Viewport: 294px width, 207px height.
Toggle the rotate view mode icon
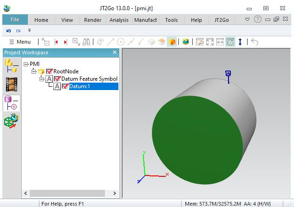(x=230, y=42)
